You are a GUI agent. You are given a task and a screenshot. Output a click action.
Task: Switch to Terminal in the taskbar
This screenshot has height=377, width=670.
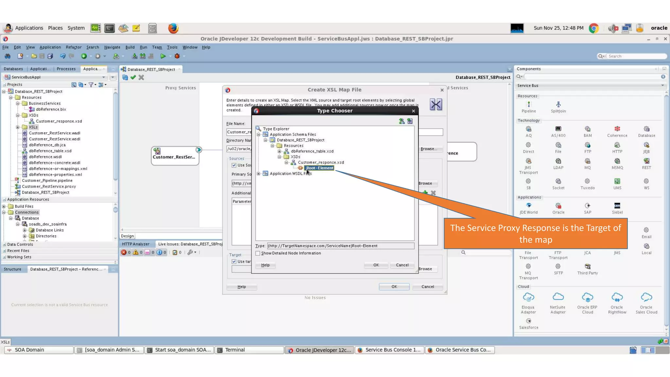(249, 350)
